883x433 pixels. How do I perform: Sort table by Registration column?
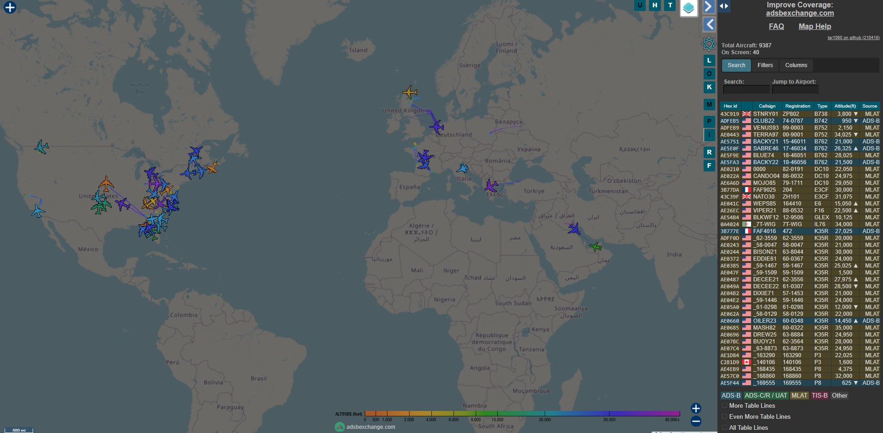click(797, 106)
